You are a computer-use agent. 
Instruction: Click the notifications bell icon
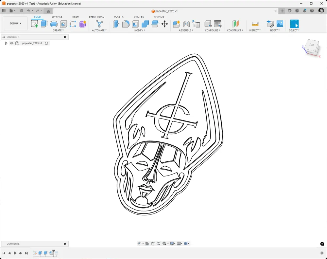click(304, 11)
